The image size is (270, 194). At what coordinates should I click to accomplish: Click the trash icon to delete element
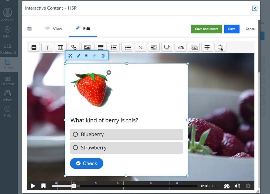pos(103,56)
